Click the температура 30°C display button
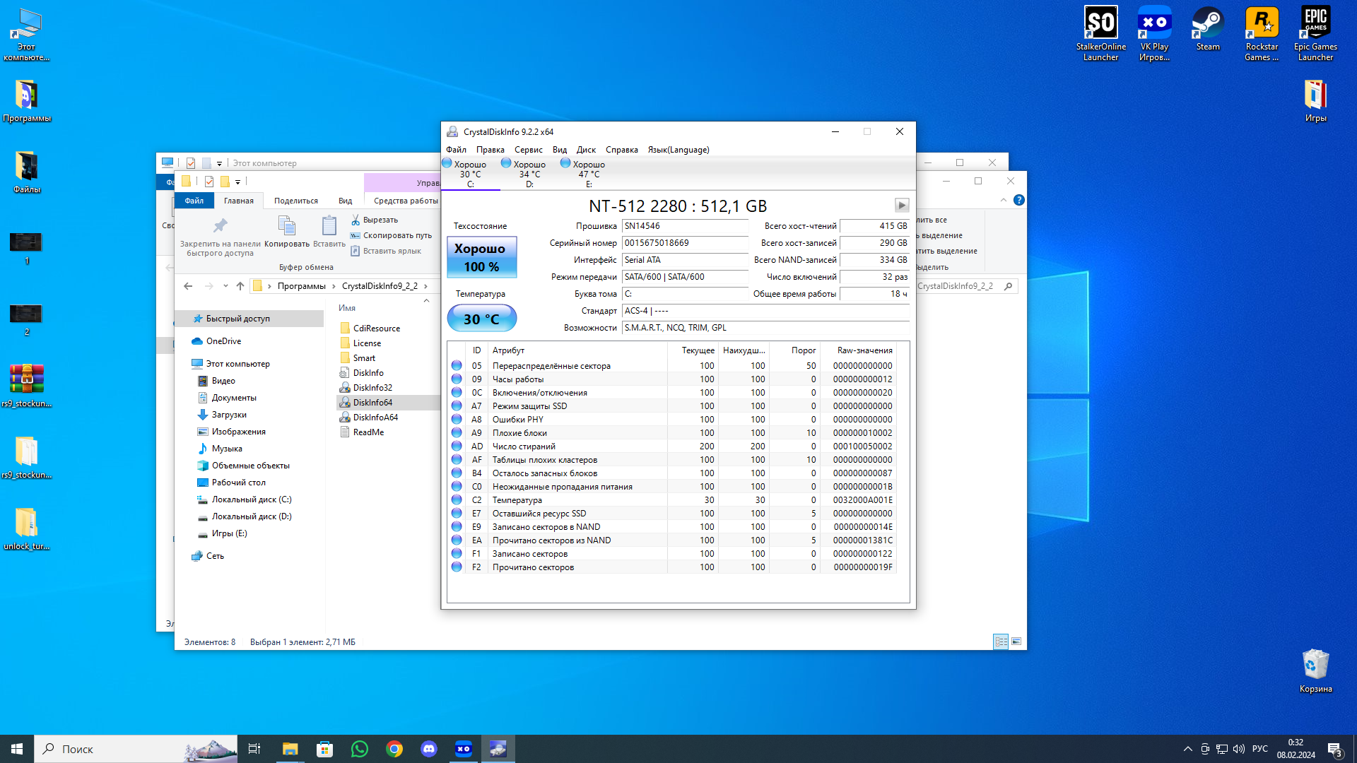The height and width of the screenshot is (763, 1357). click(x=481, y=318)
